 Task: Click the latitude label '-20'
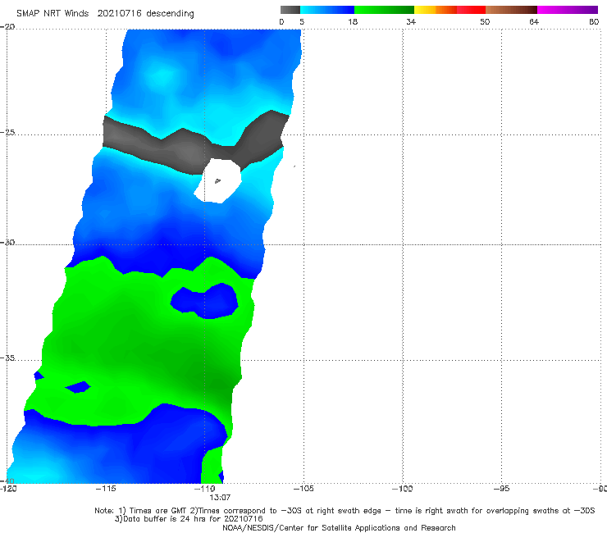(7, 27)
